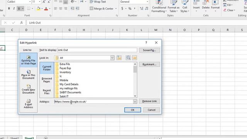Open the font size dropdown
Viewport: 247px width, 139px height.
(39, 2)
